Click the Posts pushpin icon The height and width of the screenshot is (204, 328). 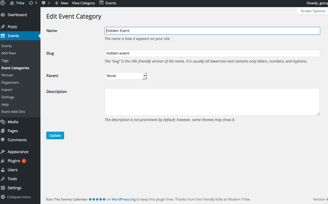pyautogui.click(x=3, y=27)
